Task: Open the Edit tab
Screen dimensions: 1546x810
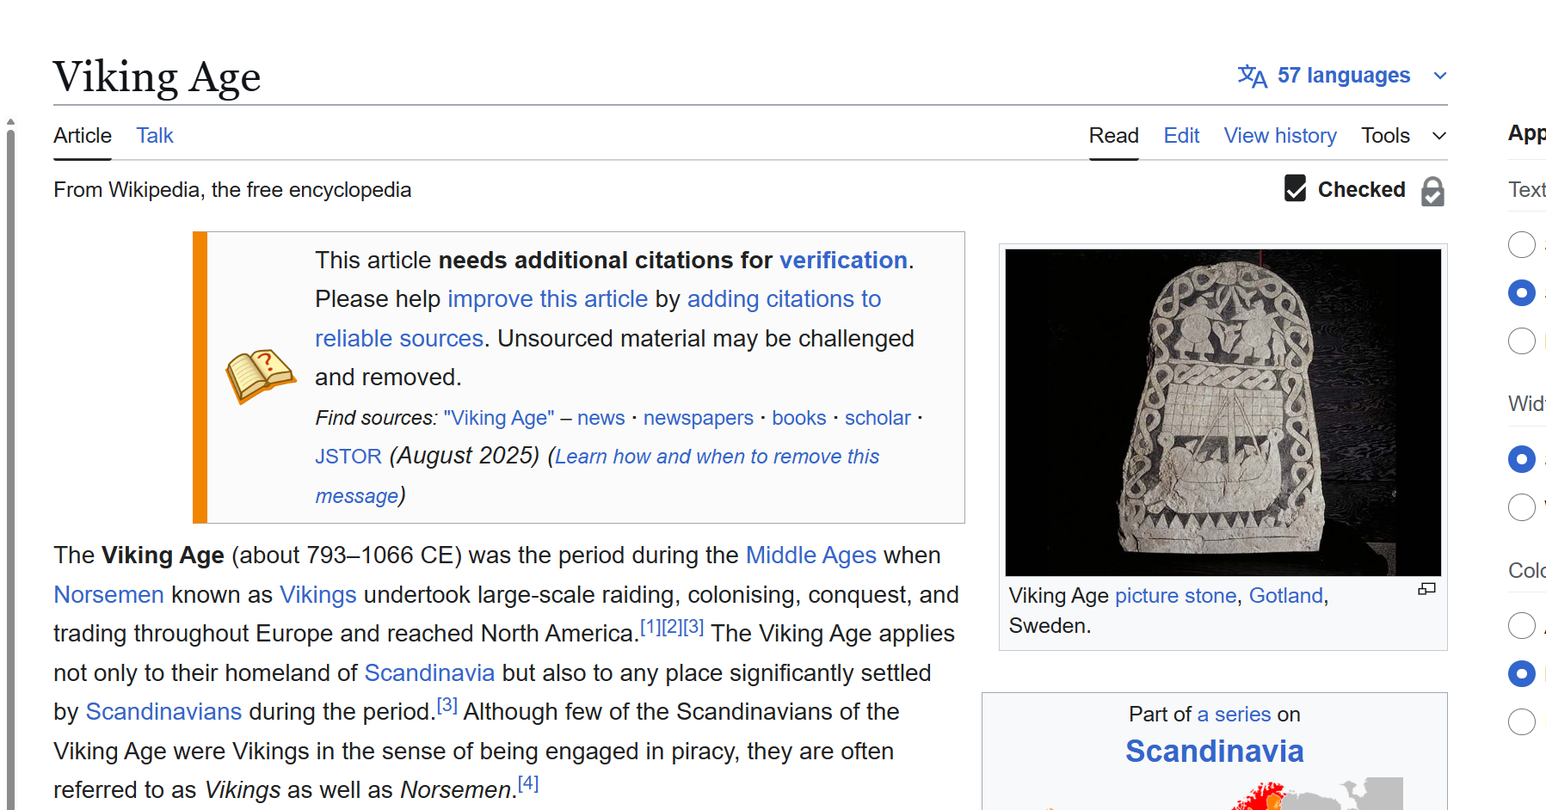Action: point(1181,136)
